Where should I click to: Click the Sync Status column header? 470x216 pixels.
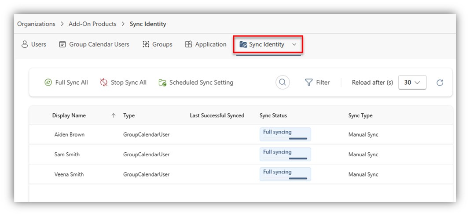click(x=273, y=115)
